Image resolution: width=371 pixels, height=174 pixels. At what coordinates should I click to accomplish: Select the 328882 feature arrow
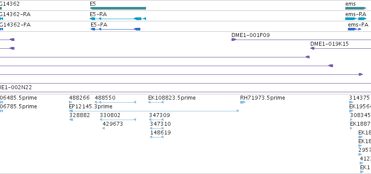point(71,120)
